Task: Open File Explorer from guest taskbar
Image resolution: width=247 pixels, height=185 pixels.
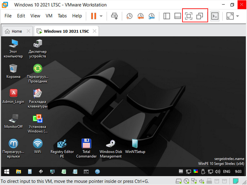Action: point(19,171)
